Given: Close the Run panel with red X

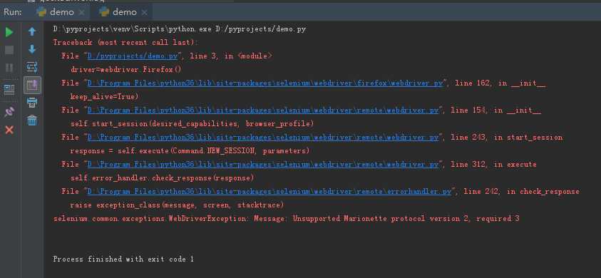Looking at the screenshot, I should [x=9, y=130].
